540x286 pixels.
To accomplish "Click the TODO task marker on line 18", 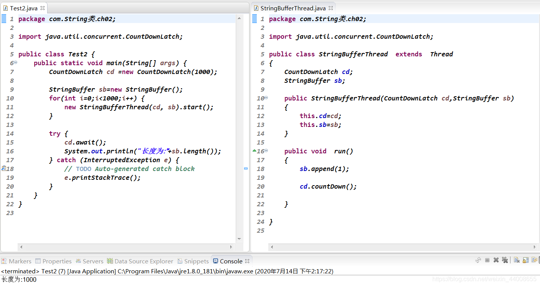I will tap(3, 168).
